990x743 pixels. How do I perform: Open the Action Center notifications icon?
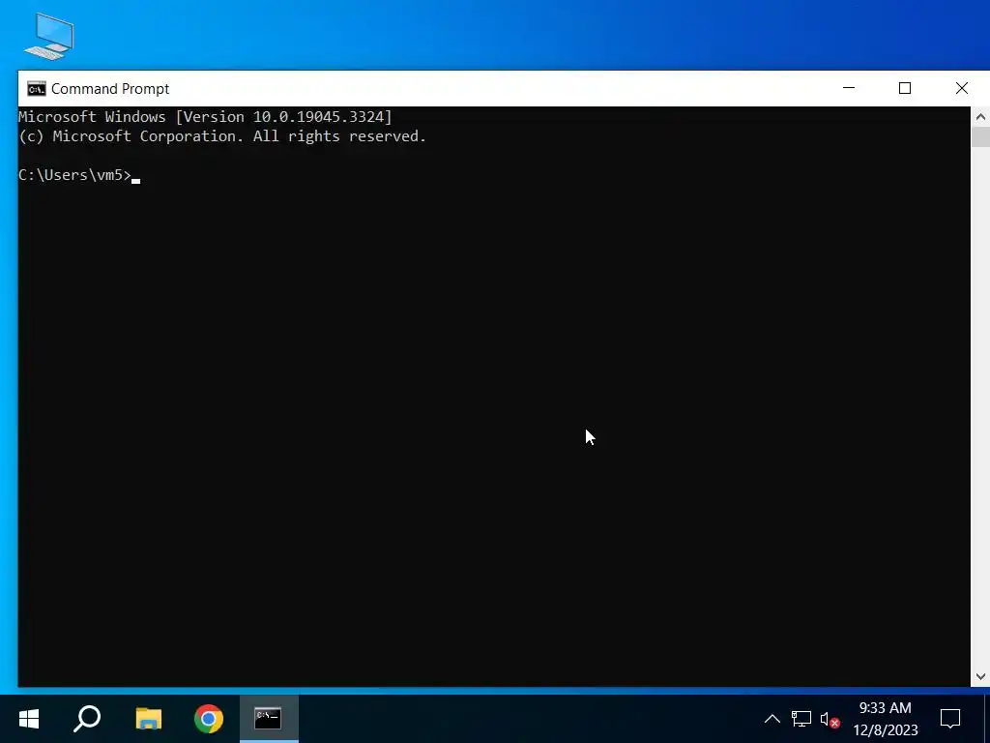(950, 719)
